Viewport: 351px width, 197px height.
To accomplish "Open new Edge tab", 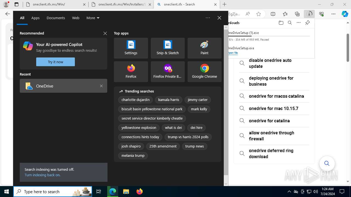I will 225,4.
